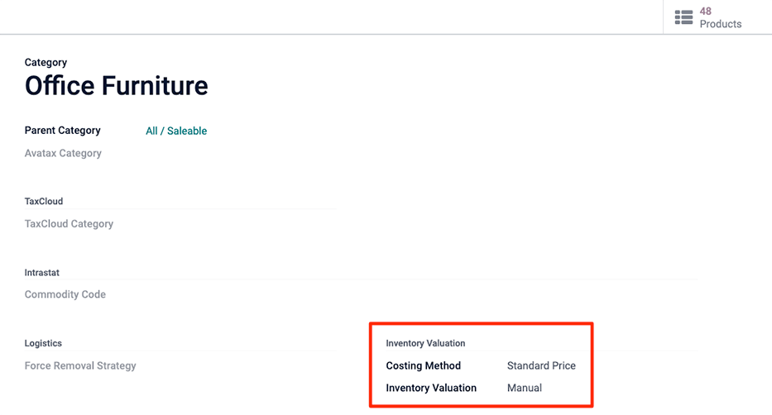This screenshot has width=772, height=415.
Task: Click the Products smart button label
Action: [x=721, y=24]
